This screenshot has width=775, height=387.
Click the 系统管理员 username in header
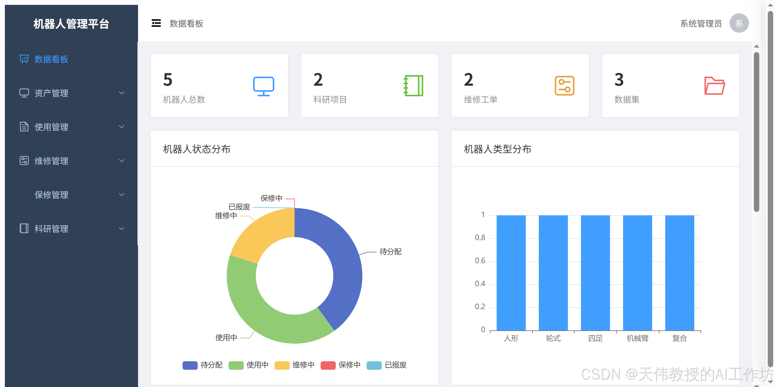point(701,24)
